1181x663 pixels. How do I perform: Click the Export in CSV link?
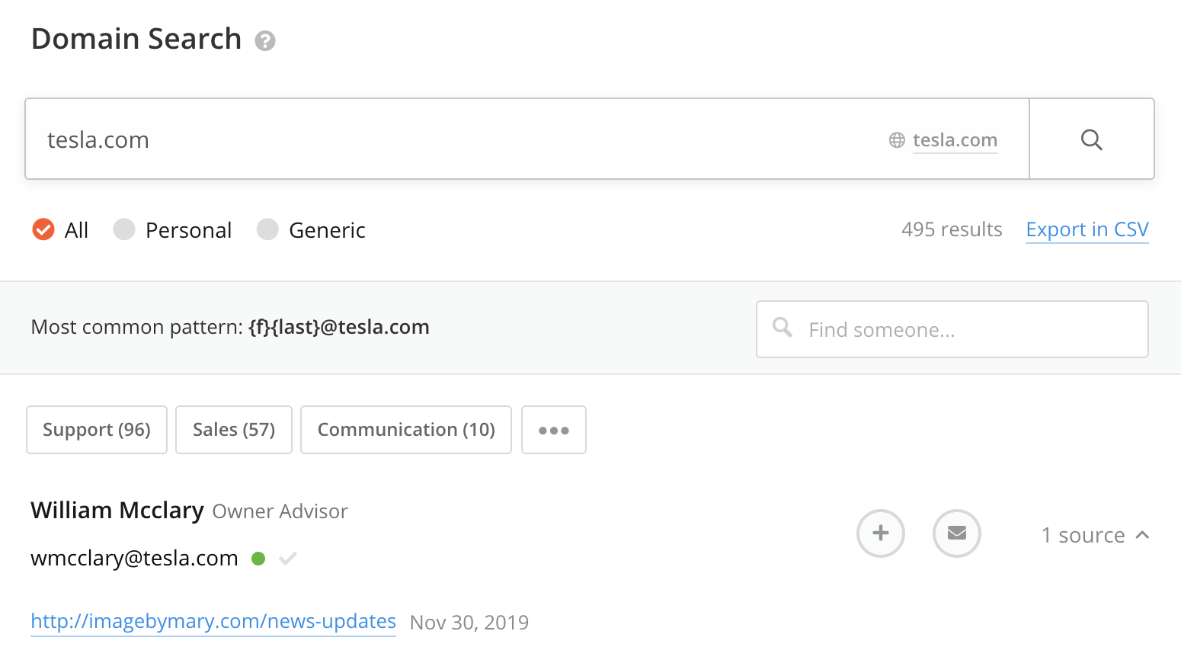coord(1087,229)
